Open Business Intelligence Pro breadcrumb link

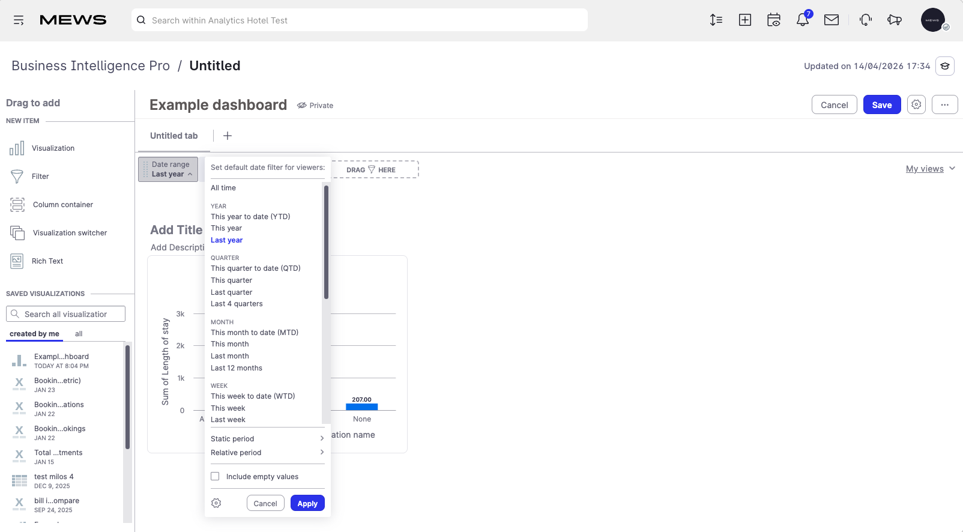click(91, 65)
